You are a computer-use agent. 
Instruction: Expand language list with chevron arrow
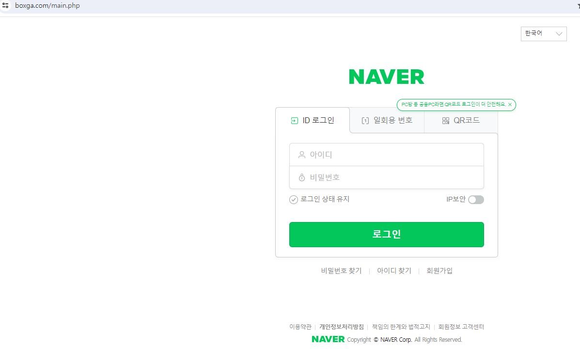pyautogui.click(x=559, y=34)
